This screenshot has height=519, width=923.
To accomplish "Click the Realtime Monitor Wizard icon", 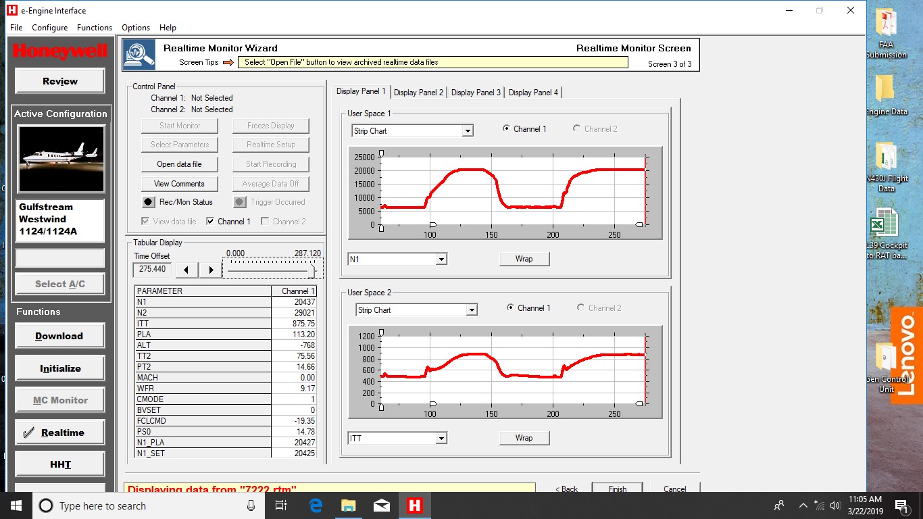I will click(139, 55).
